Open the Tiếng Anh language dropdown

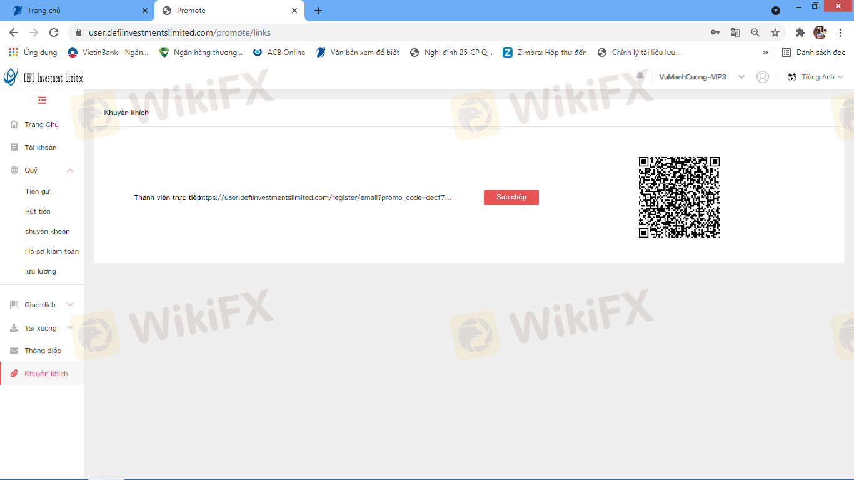816,77
